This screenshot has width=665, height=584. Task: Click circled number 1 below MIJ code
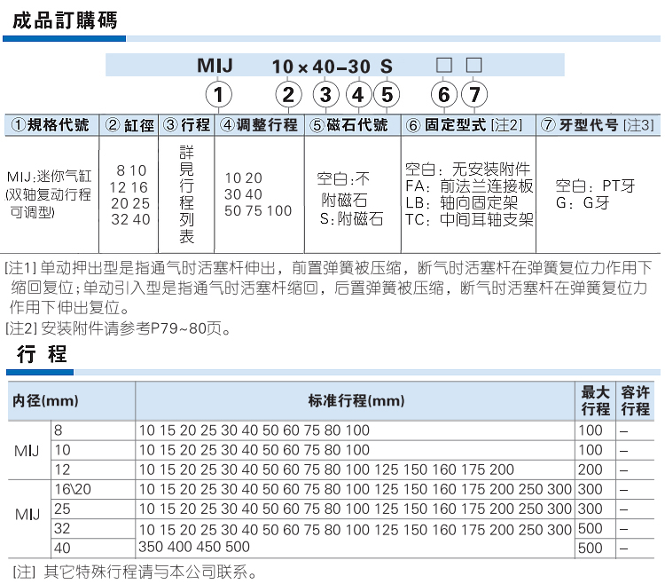coord(219,94)
